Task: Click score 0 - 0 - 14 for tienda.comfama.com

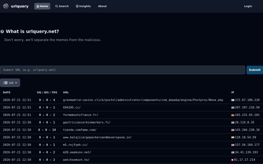Action: [47, 130]
